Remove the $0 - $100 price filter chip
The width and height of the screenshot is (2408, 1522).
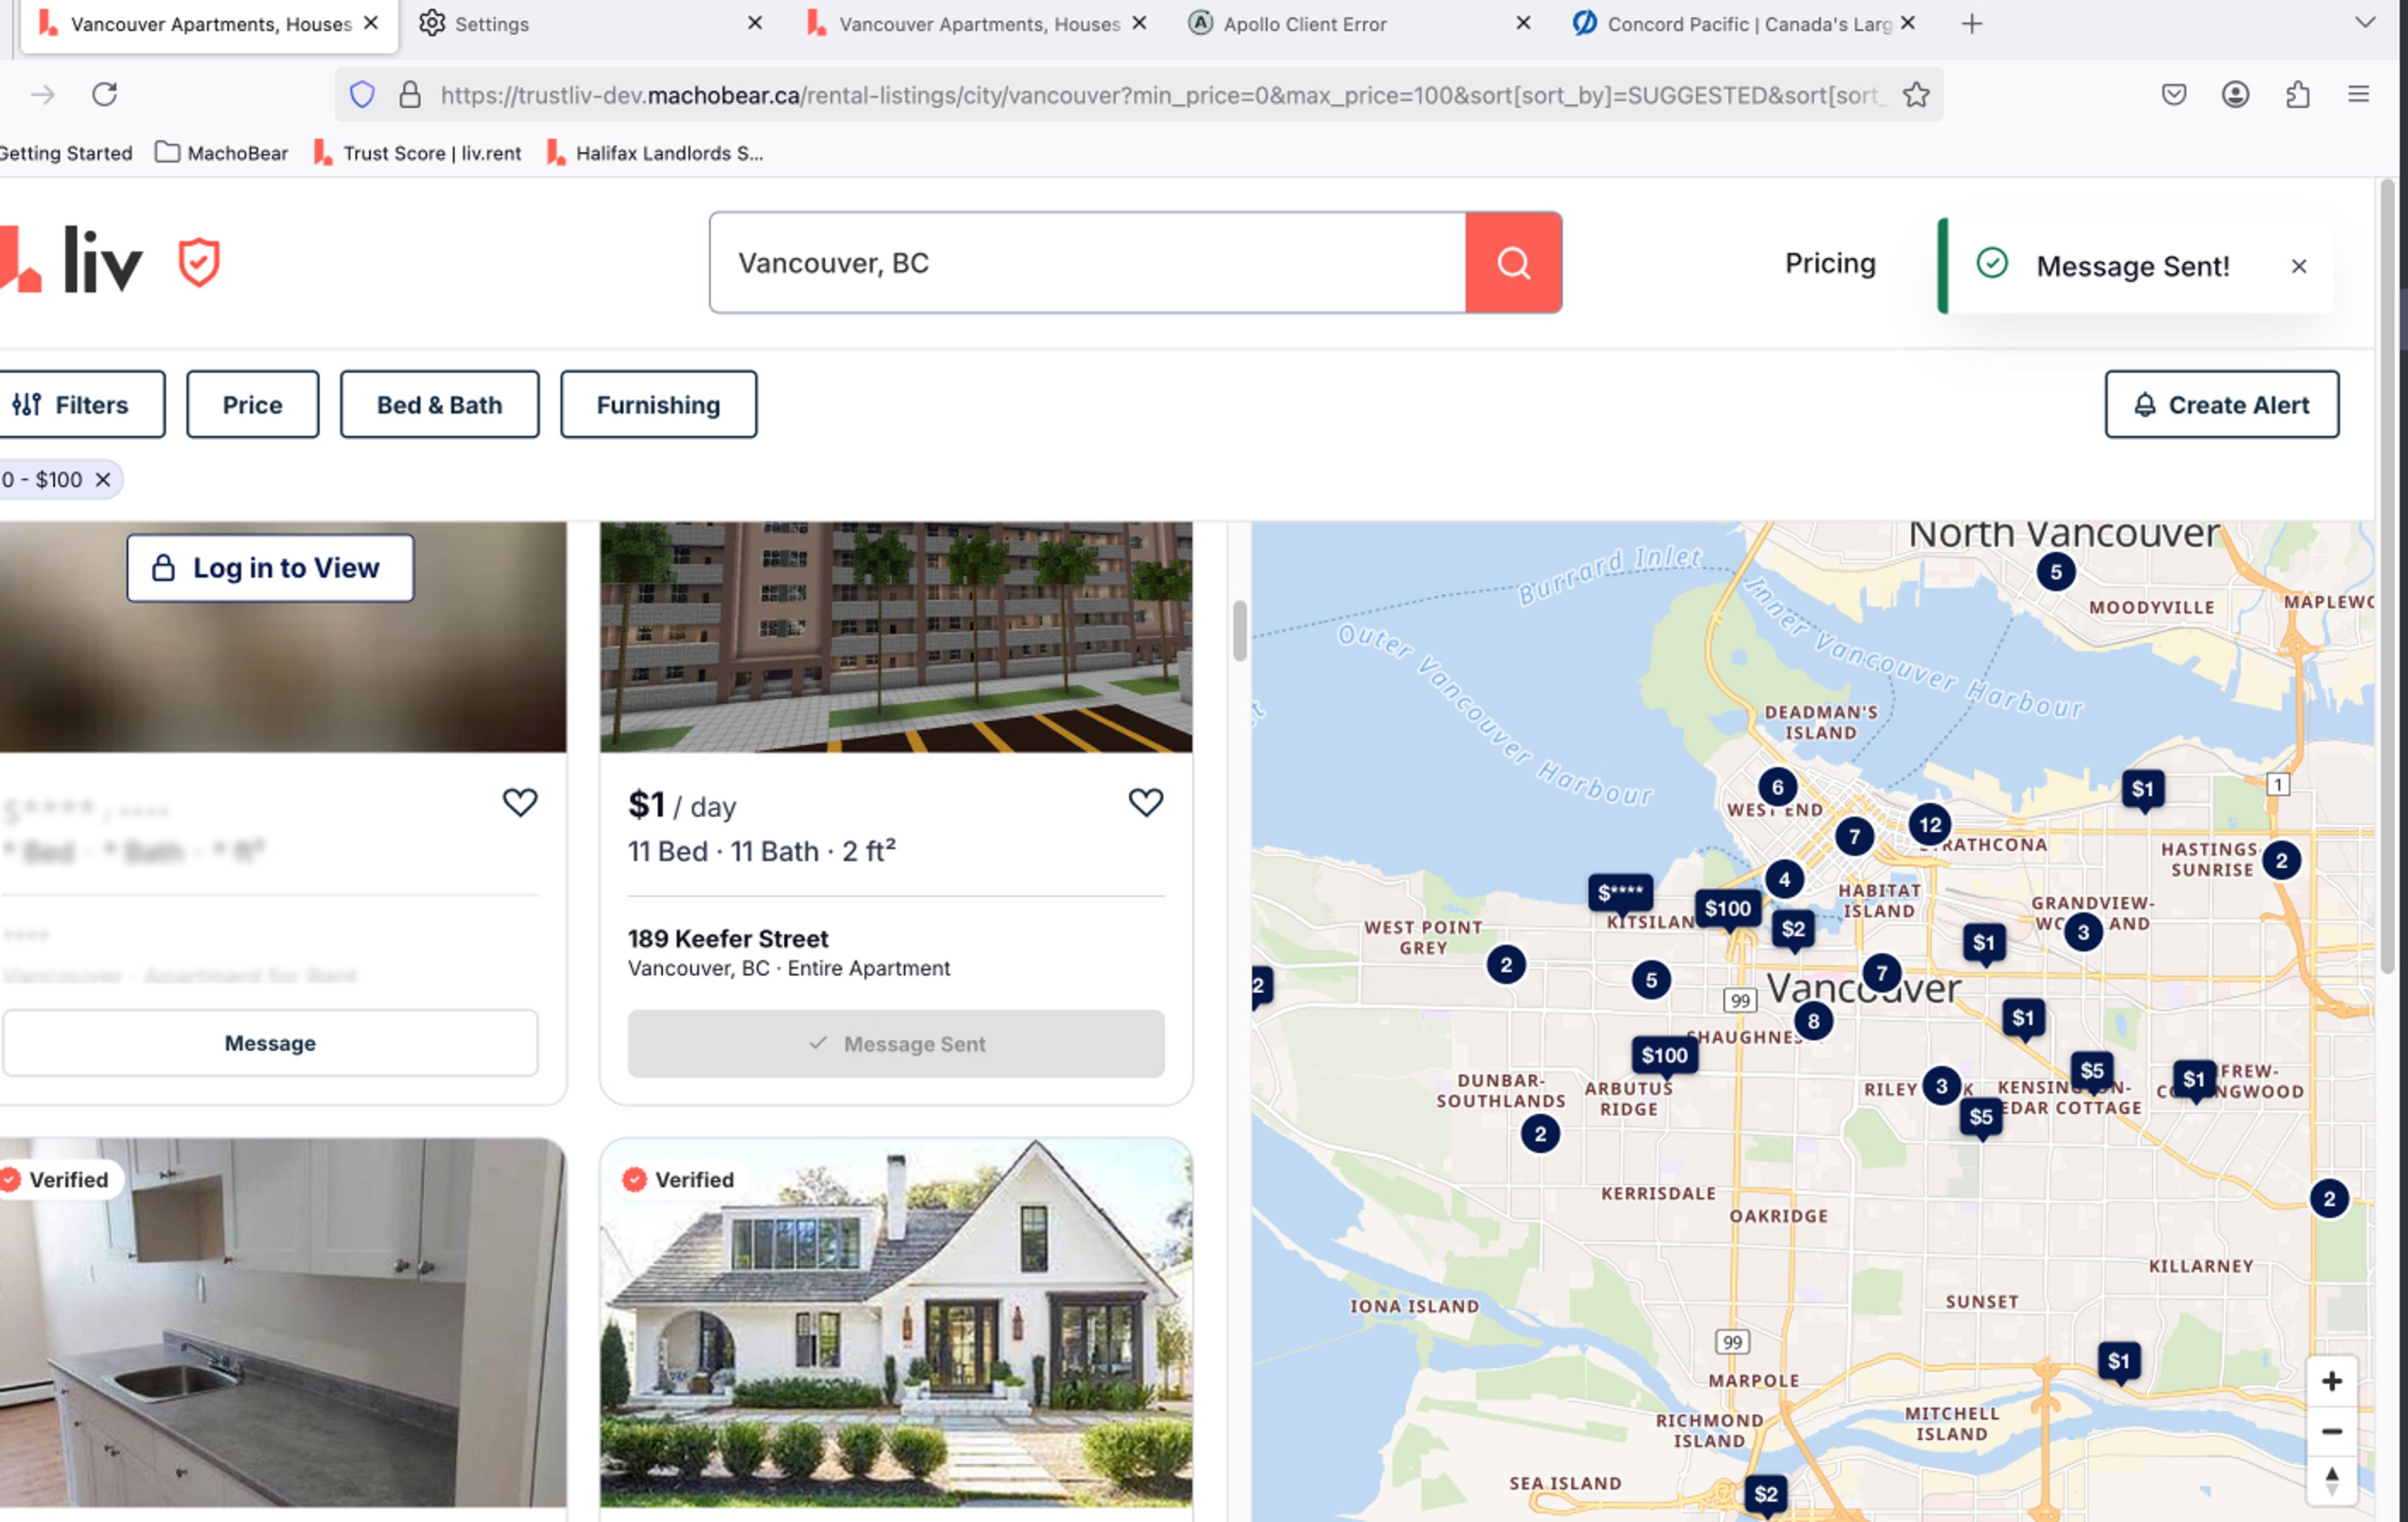(x=104, y=479)
